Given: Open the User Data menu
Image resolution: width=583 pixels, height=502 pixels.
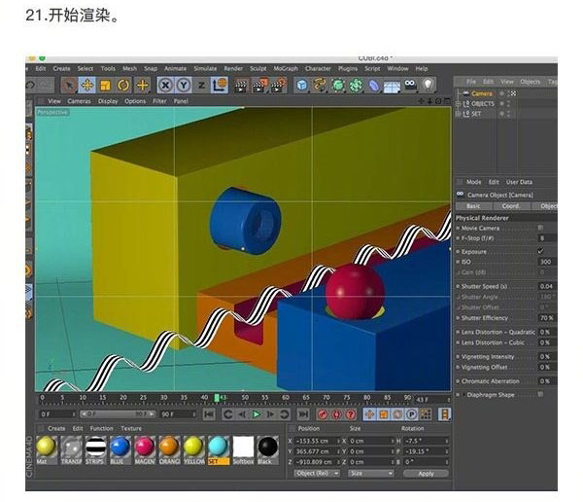Looking at the screenshot, I should click(x=519, y=182).
